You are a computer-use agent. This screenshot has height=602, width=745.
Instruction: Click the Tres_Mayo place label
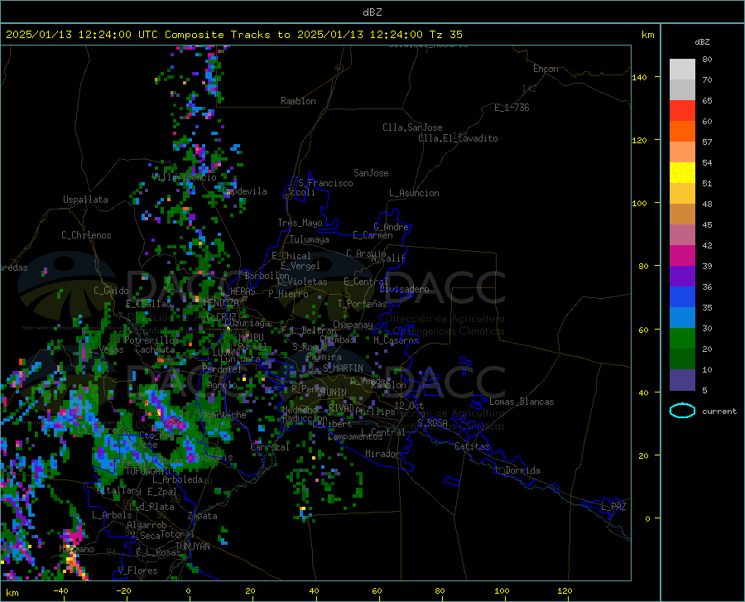(x=300, y=223)
